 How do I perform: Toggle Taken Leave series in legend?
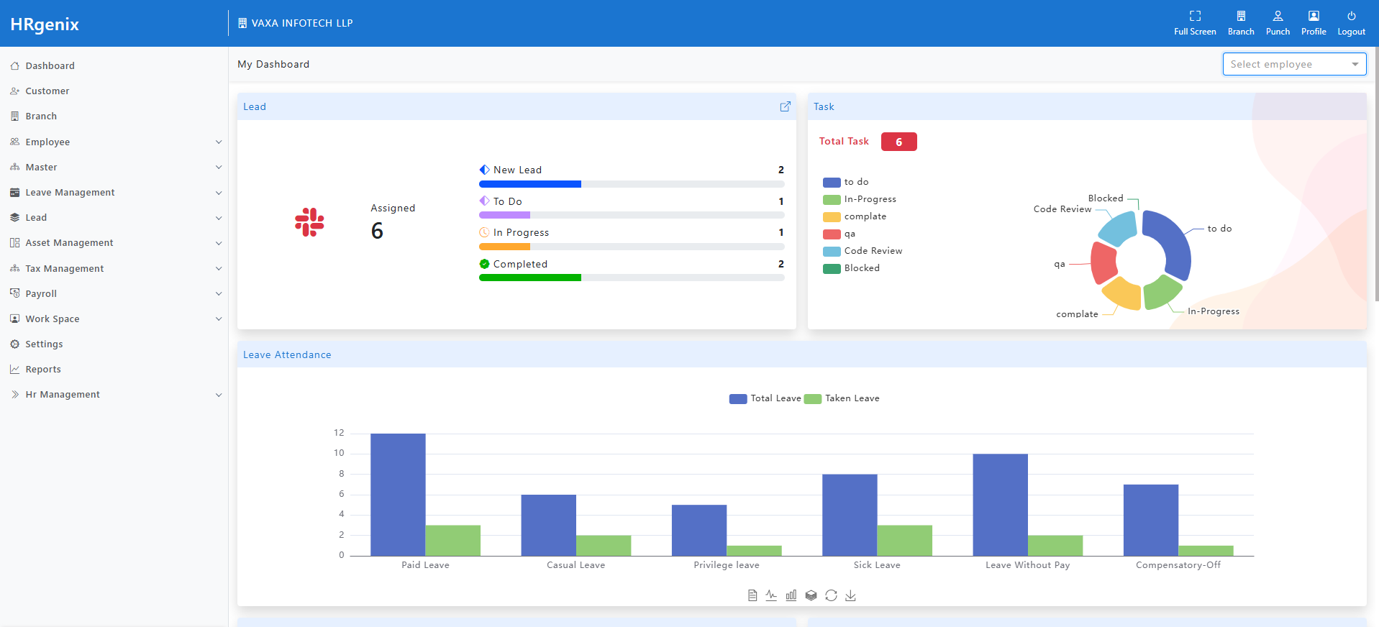(x=842, y=398)
